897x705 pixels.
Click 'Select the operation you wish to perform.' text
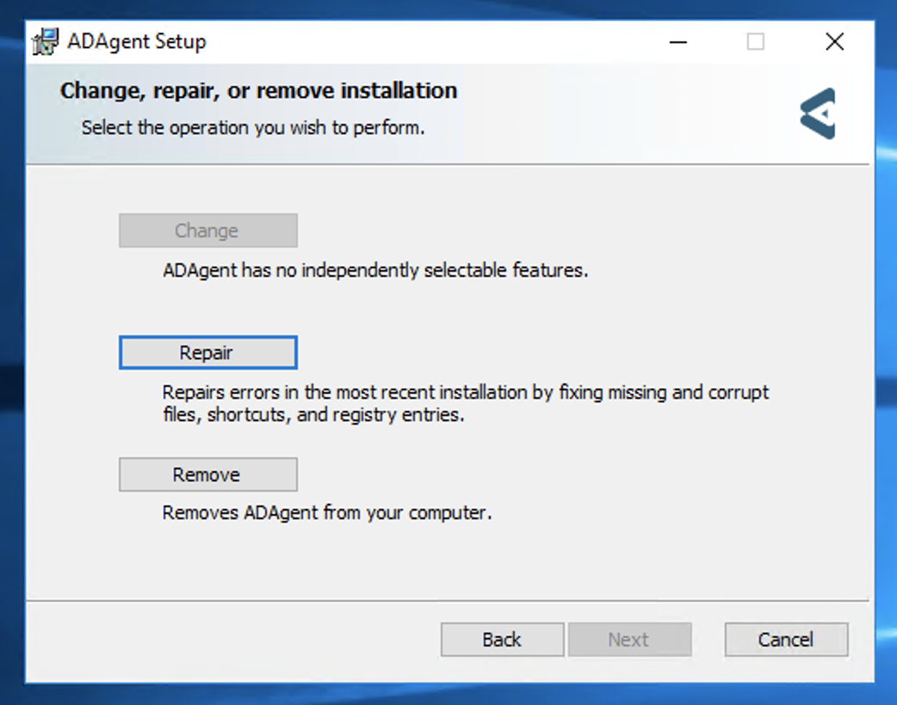coord(253,128)
